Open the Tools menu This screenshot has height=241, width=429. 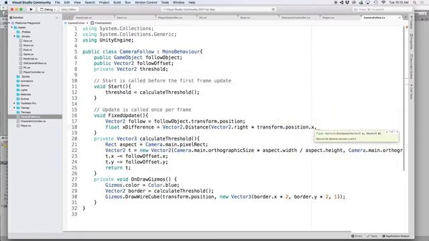click(165, 3)
